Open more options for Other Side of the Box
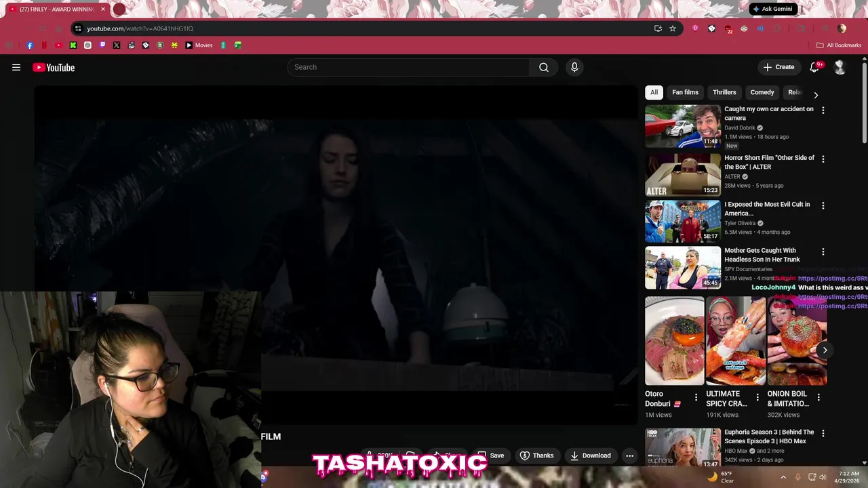The image size is (868, 488). pos(823,159)
